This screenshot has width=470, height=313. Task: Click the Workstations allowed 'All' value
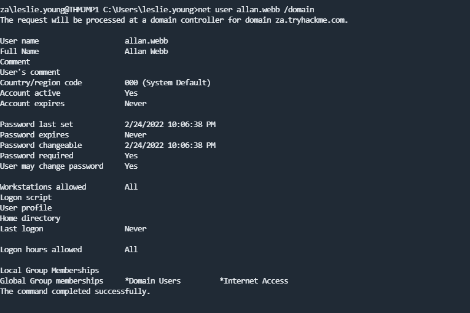click(x=131, y=187)
